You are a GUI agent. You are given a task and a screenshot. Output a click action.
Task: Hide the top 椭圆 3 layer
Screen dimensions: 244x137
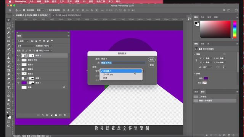pos(18,56)
